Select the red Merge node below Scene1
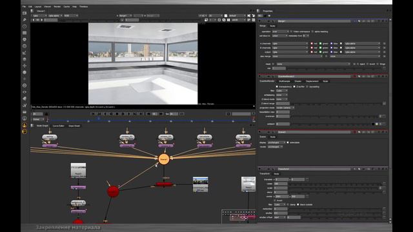This screenshot has height=232, width=413. [x=164, y=184]
